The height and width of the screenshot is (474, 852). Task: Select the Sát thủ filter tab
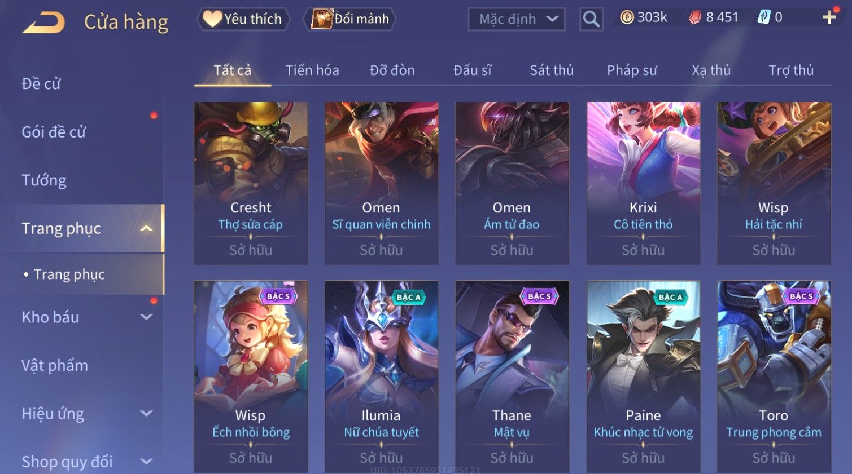click(x=552, y=70)
